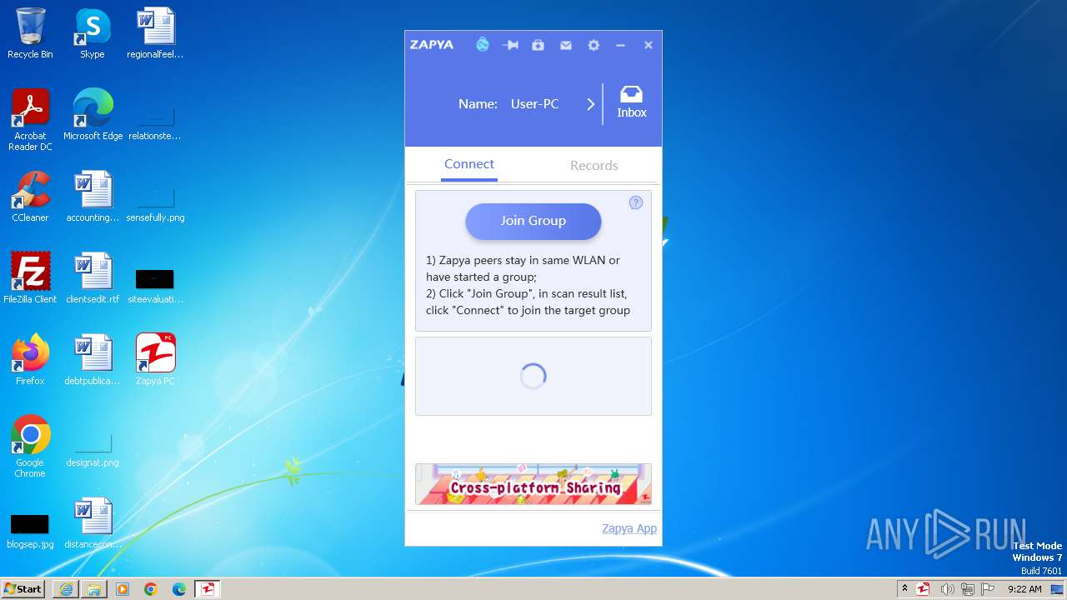Image resolution: width=1067 pixels, height=600 pixels.
Task: Follow the Zapya App link
Action: 629,528
